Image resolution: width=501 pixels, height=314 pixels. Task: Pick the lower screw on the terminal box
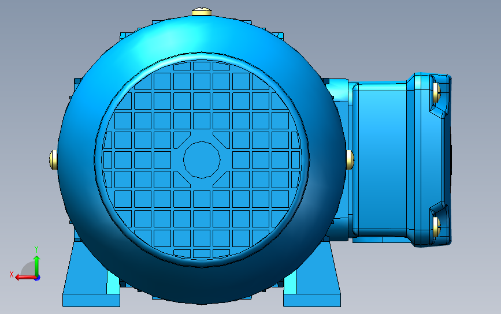pos(437,226)
